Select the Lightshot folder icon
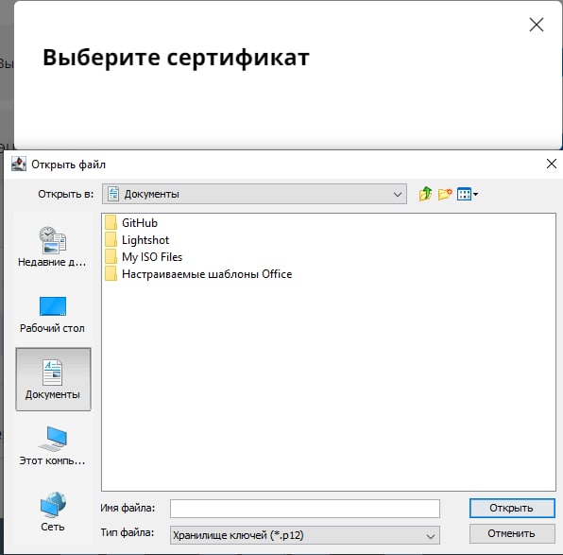 pos(111,240)
